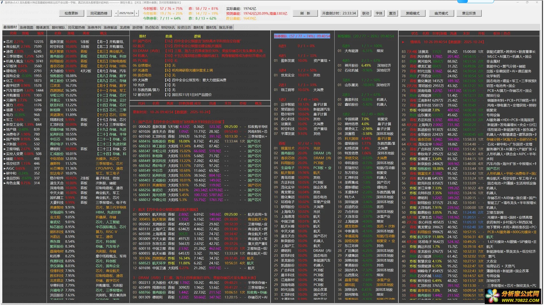This screenshot has height=305, width=544.
Task: Advance to next date with right arrow
Action: (137, 13)
